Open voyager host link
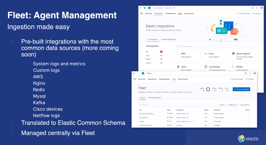Screen dimensions: 266x145 pyautogui.click(x=142, y=121)
